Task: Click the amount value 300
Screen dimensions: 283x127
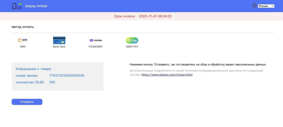Action: point(52,82)
